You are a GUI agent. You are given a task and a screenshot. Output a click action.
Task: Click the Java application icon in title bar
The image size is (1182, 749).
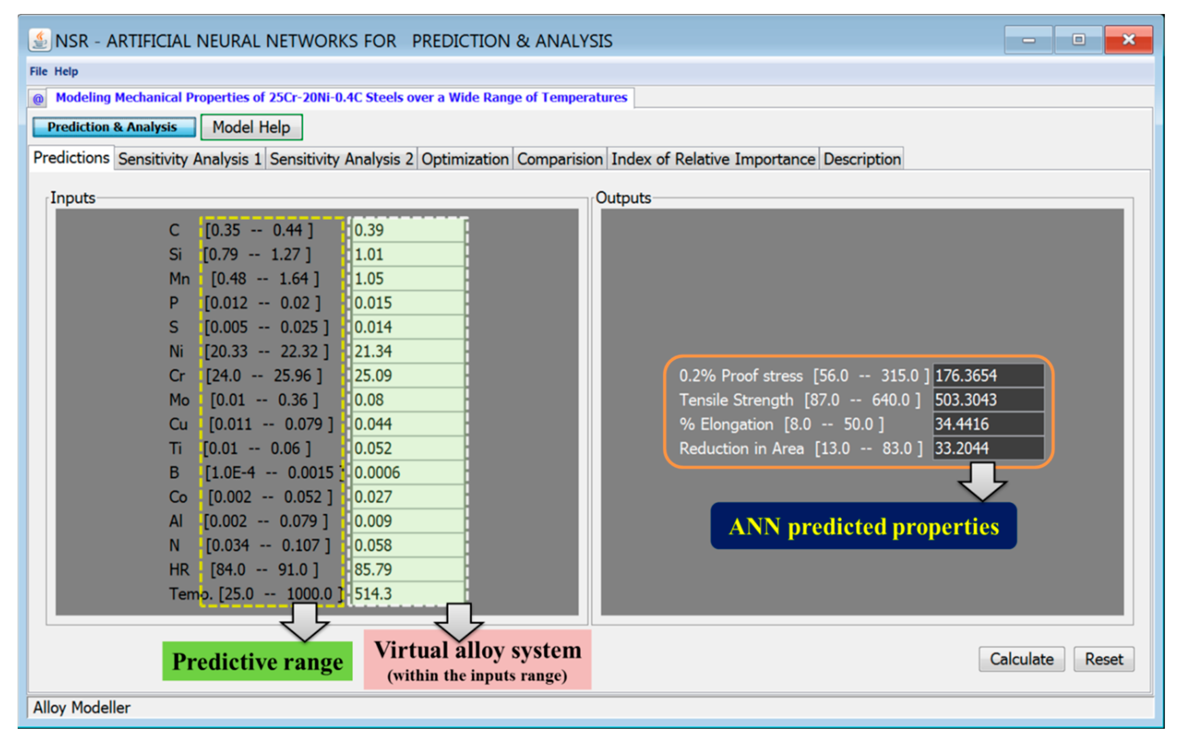[x=39, y=40]
